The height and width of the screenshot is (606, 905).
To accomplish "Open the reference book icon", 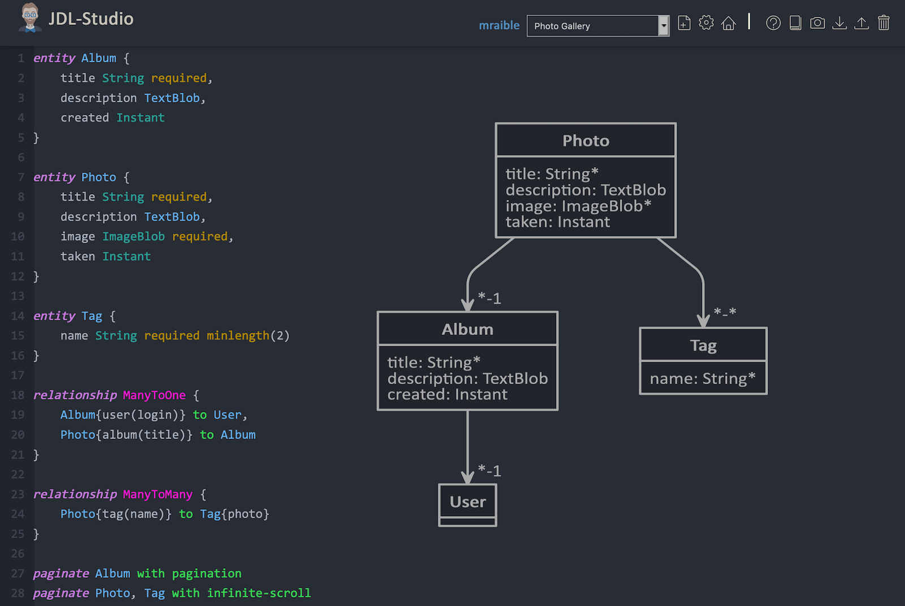I will coord(795,23).
